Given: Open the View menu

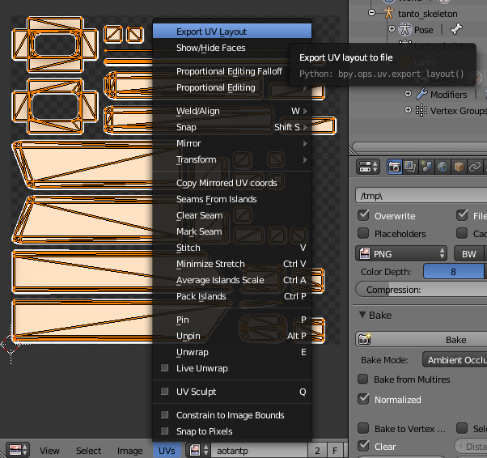Looking at the screenshot, I should click(x=49, y=451).
